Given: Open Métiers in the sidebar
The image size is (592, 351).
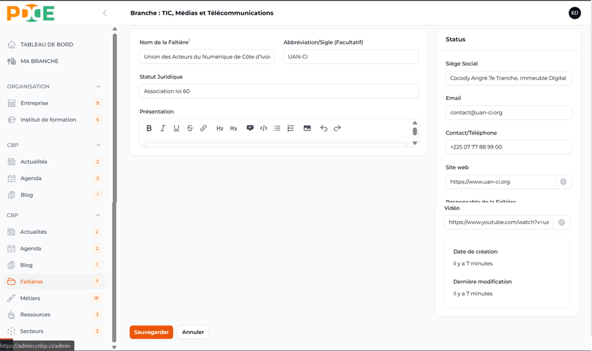Looking at the screenshot, I should point(30,298).
